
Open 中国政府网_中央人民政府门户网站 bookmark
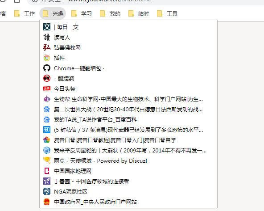[x=128, y=202]
